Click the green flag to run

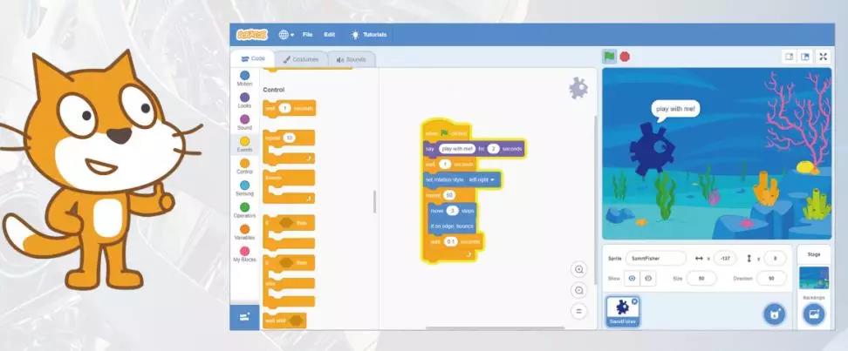610,56
